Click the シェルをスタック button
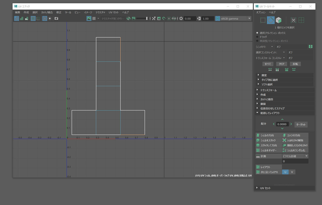Image resolution: width=322 pixels, height=205 pixels. pos(269,140)
